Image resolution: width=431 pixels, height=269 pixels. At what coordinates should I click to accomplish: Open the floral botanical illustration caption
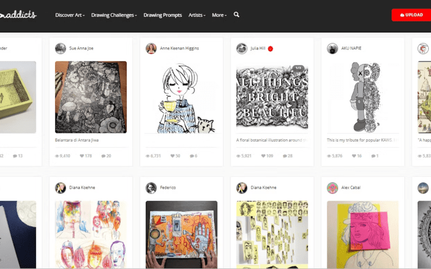click(x=272, y=140)
